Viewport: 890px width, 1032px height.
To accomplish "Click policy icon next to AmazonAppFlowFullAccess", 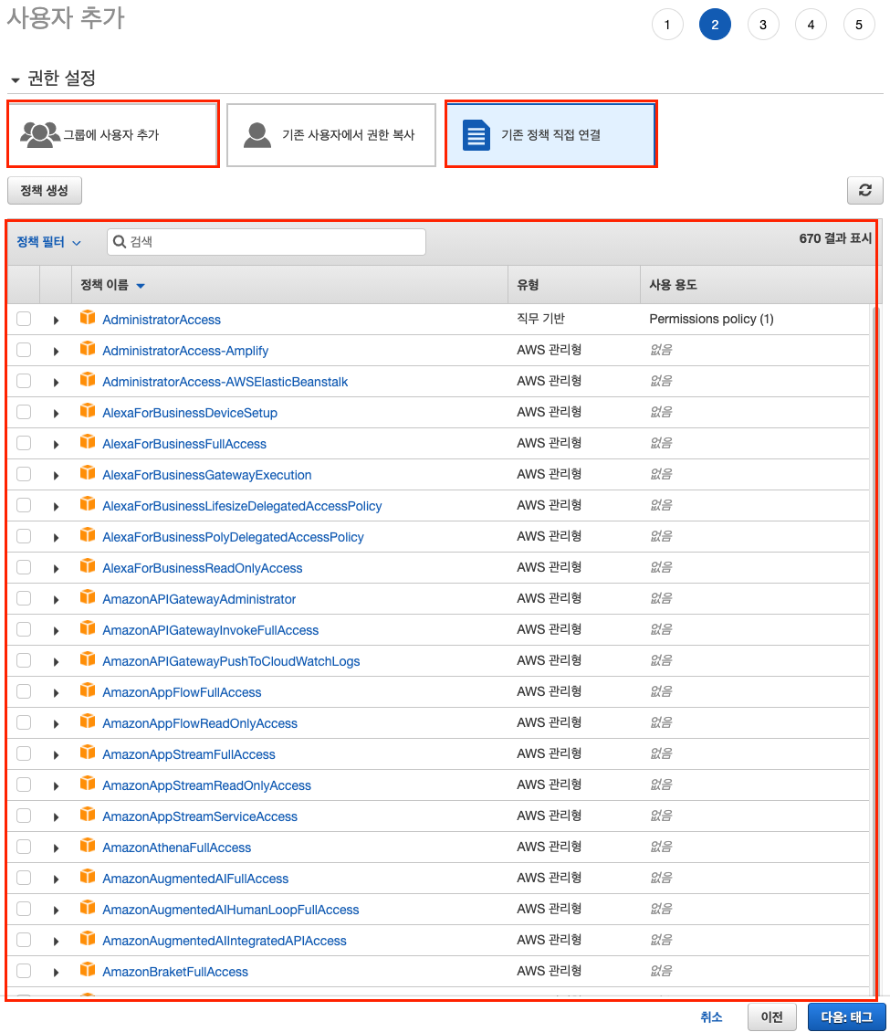I will [x=88, y=690].
